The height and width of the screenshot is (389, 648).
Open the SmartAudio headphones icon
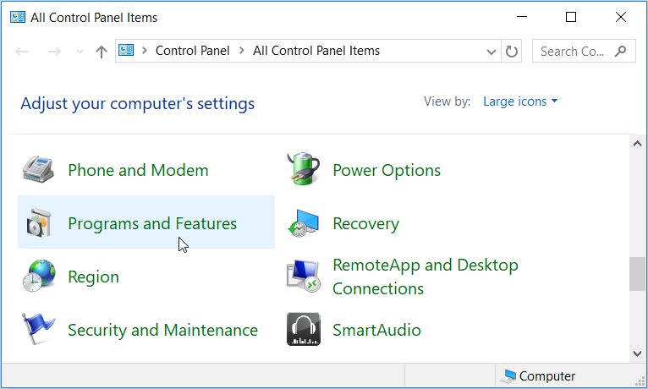click(303, 330)
